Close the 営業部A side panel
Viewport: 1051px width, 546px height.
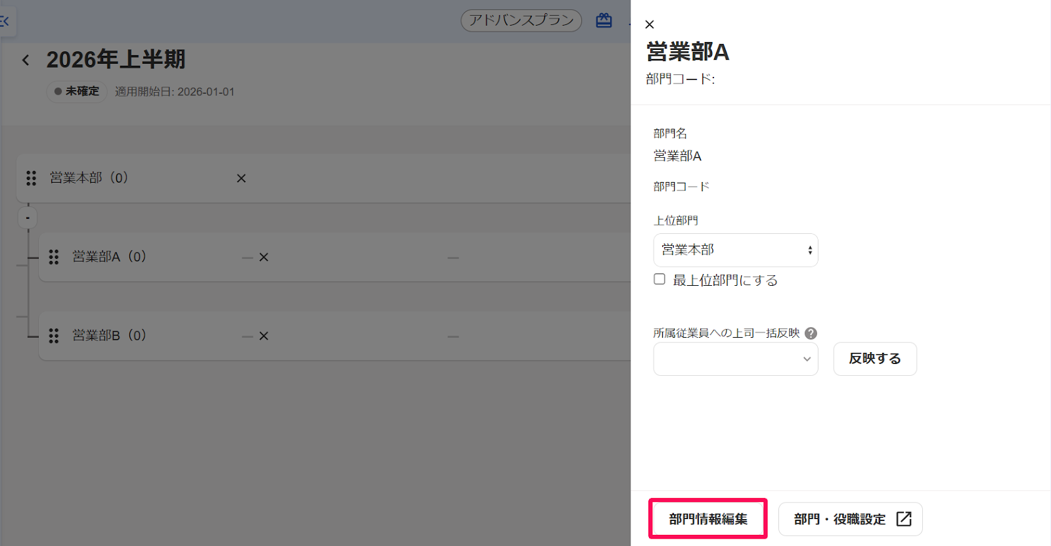point(650,24)
